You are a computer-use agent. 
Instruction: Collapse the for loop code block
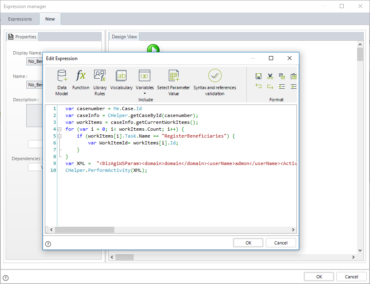point(60,129)
